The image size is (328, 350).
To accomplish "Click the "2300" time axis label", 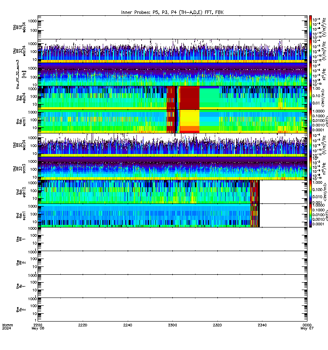I will (172, 325).
